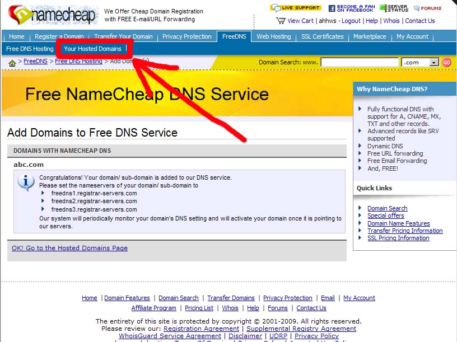The image size is (457, 342).
Task: Open the WhoisGuard Service Agreement link
Action: [170, 336]
